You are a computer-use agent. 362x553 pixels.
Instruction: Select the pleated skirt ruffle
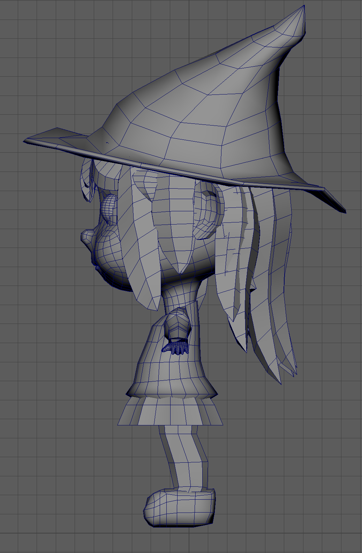[170, 411]
